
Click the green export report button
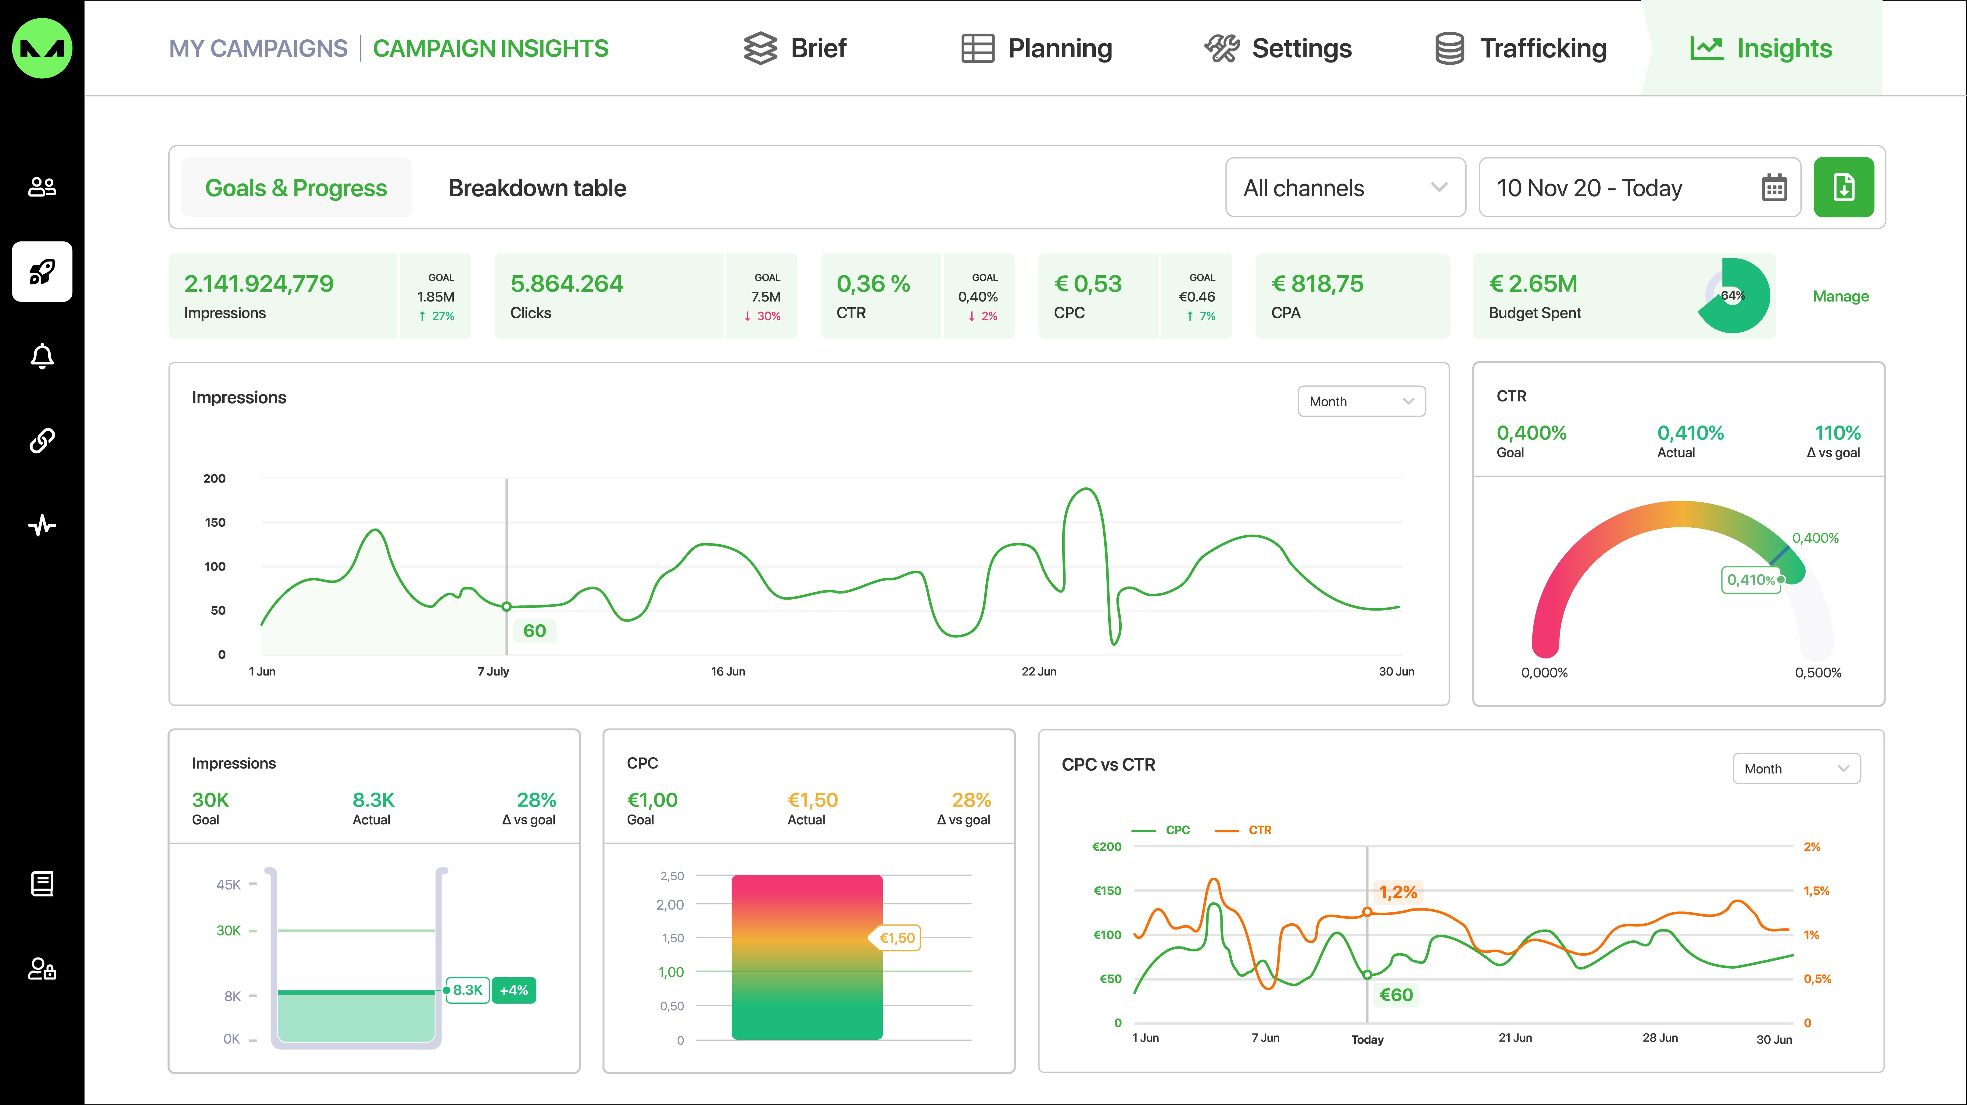[x=1844, y=187]
